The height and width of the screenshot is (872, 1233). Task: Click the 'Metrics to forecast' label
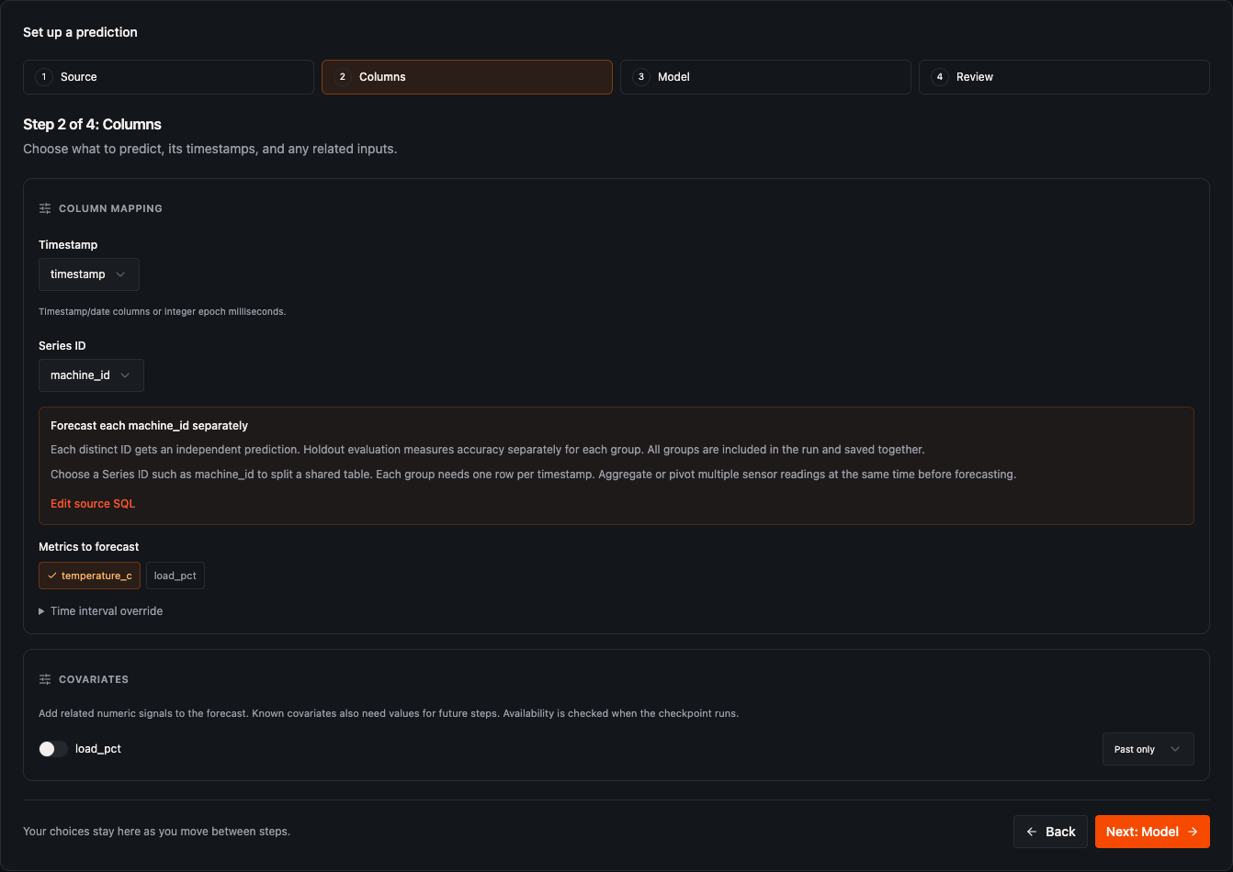(x=89, y=547)
